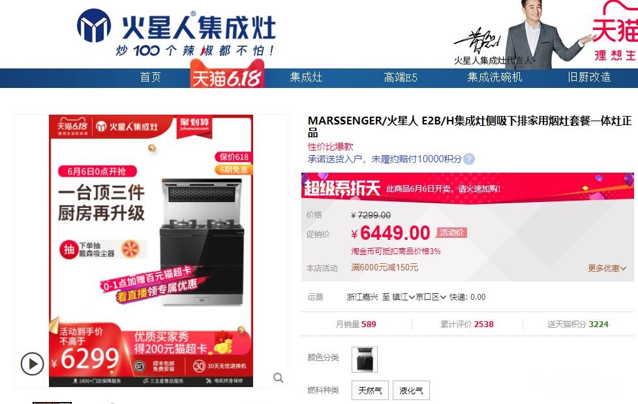This screenshot has height=404, width=638.
Task: Open the 高端E5 navigation item
Action: [x=401, y=78]
